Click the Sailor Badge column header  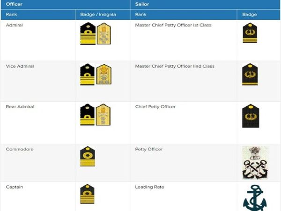coord(249,15)
